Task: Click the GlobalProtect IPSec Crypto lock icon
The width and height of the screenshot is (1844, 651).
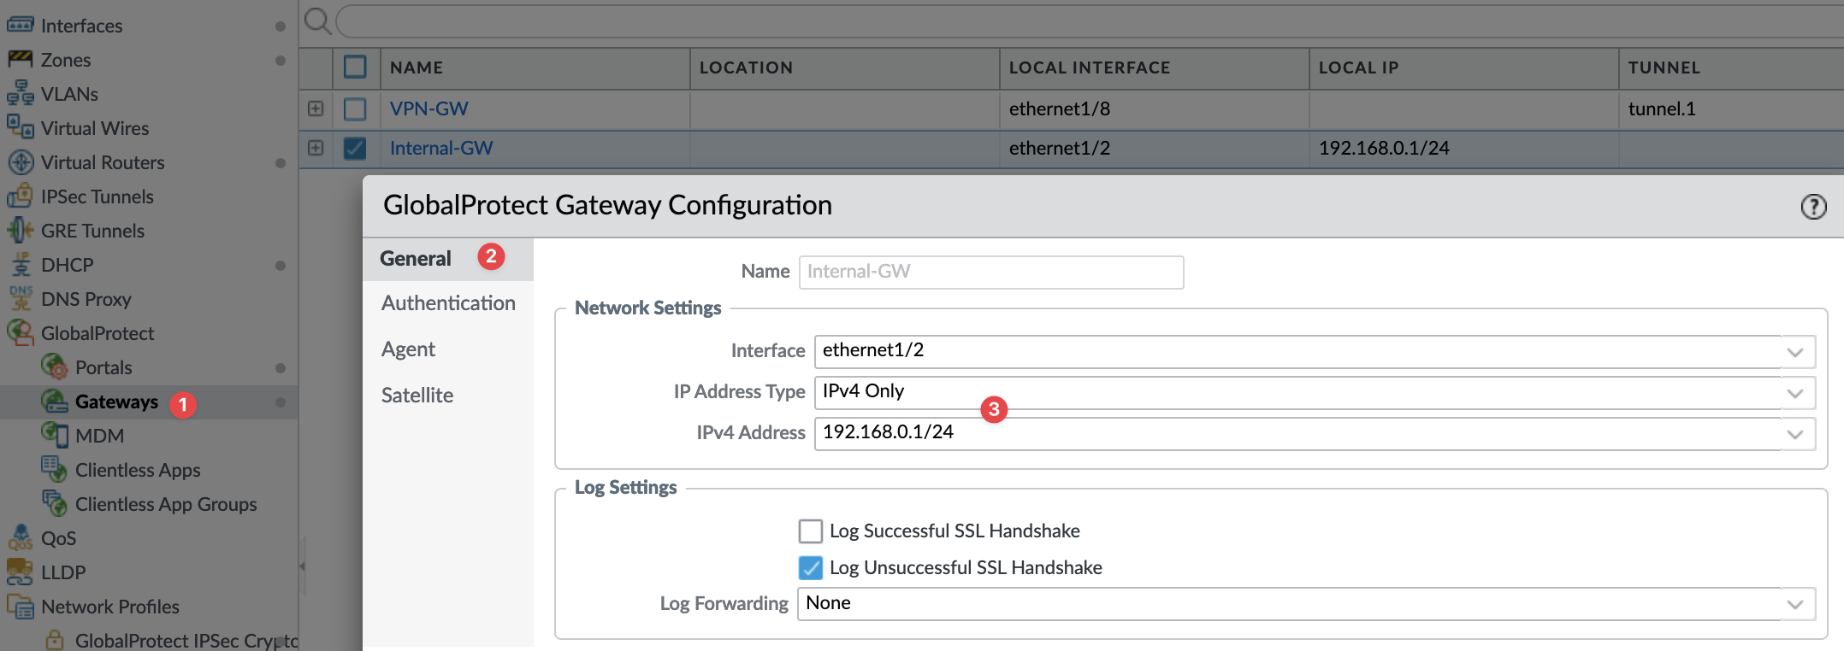Action: (x=55, y=640)
